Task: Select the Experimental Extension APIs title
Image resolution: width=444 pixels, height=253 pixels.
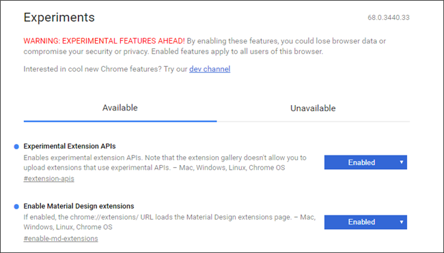Action: [x=70, y=146]
